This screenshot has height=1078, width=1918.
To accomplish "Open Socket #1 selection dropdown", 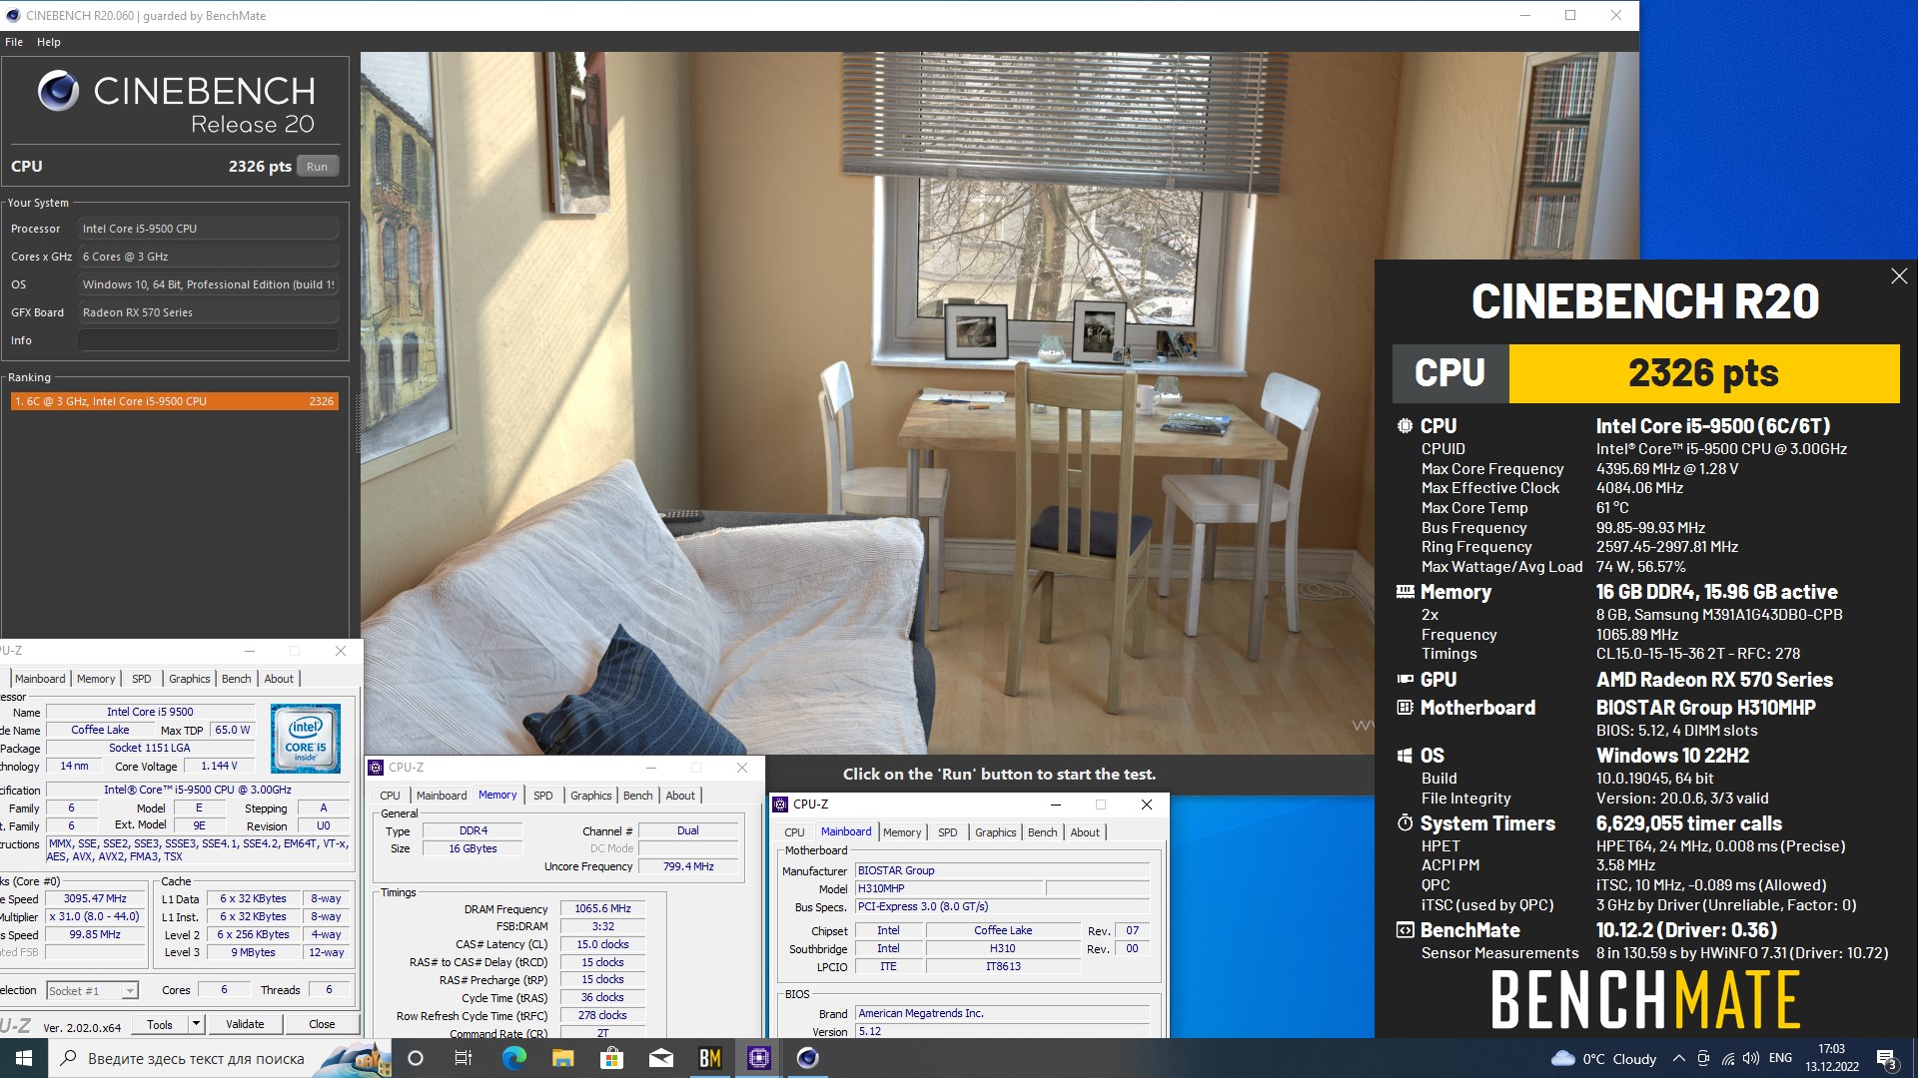I will pos(92,991).
